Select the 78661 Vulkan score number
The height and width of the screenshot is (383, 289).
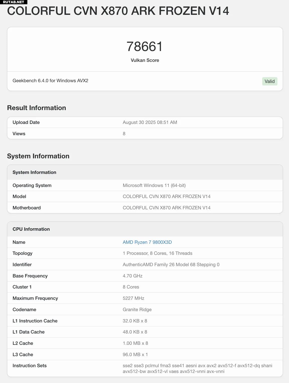pos(145,46)
